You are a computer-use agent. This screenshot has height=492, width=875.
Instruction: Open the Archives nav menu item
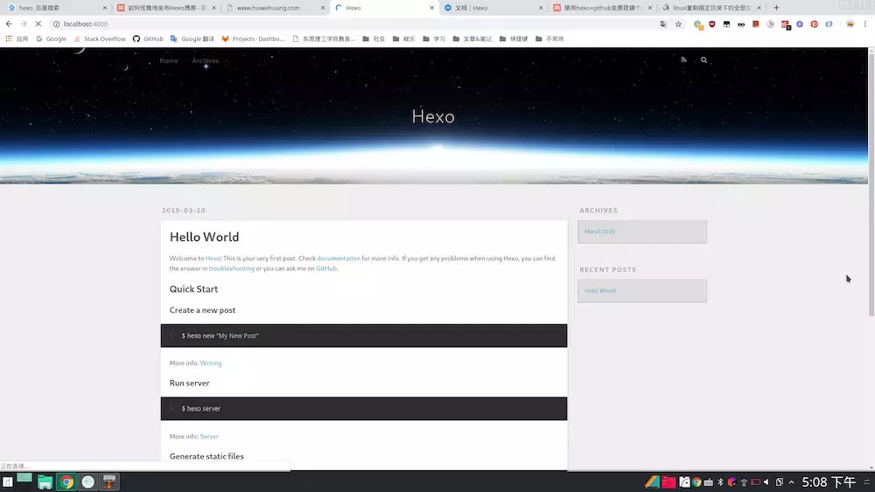tap(206, 60)
